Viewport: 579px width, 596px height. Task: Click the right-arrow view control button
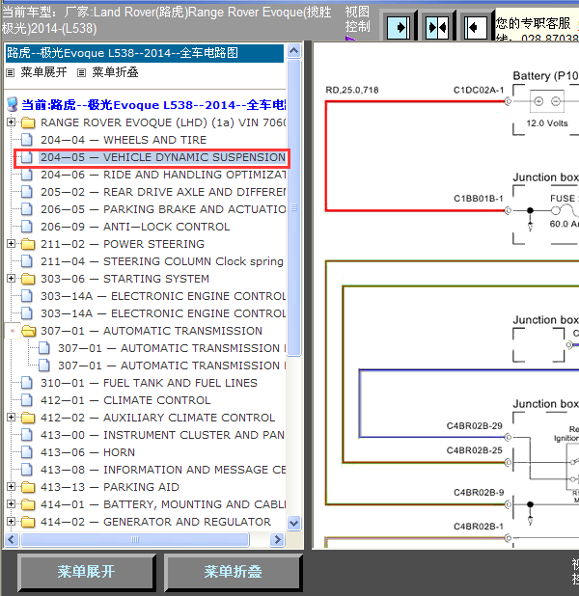point(399,27)
